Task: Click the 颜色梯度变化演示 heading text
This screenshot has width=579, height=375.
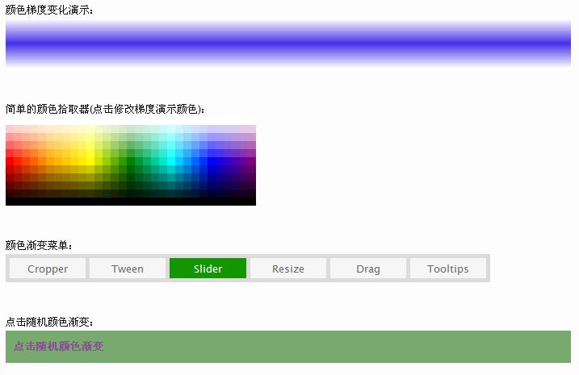Action: pyautogui.click(x=49, y=10)
